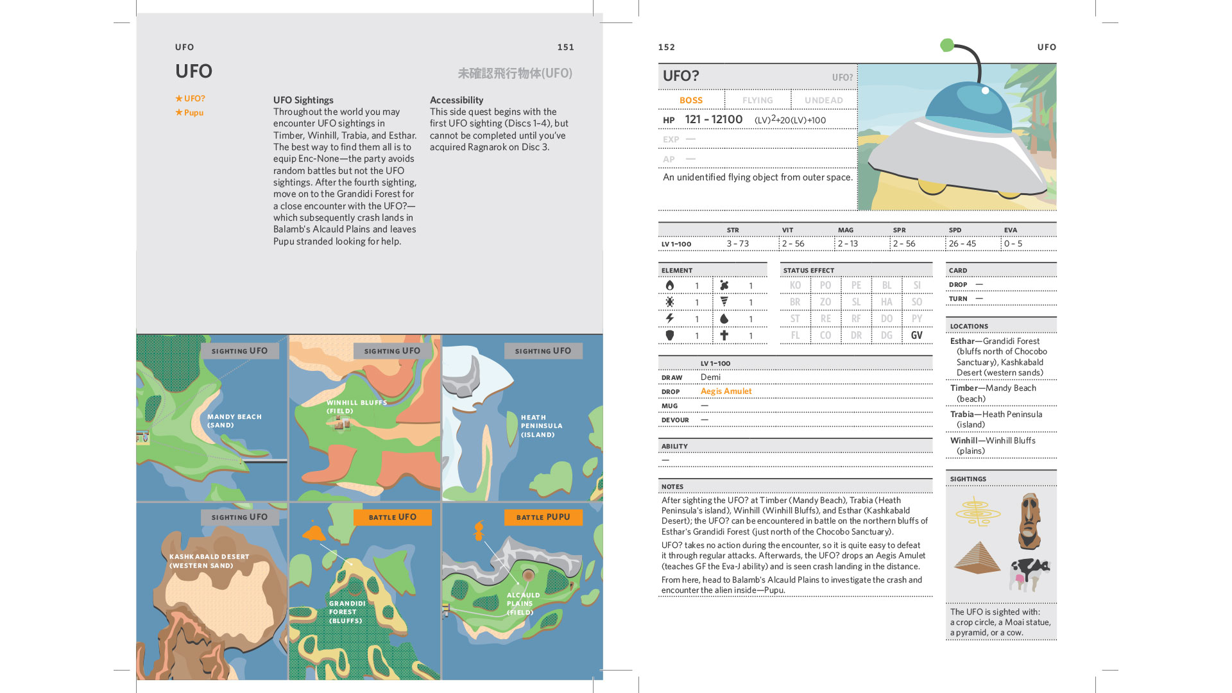
Task: Click the wind element tornado icon
Action: pyautogui.click(x=724, y=302)
